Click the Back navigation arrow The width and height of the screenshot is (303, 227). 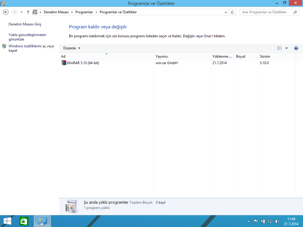(x=5, y=12)
